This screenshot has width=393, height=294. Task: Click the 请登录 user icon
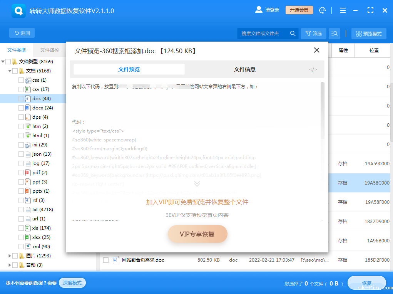pos(259,10)
